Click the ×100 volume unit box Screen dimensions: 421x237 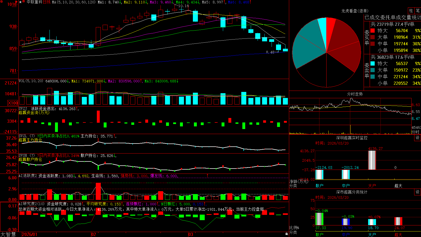point(13,103)
